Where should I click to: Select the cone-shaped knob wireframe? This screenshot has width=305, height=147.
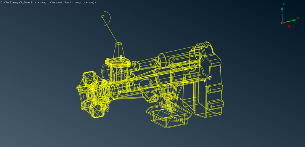119,50
